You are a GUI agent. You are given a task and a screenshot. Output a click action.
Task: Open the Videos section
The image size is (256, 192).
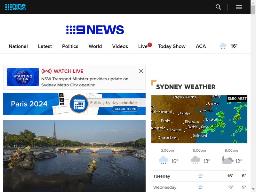coord(120,46)
